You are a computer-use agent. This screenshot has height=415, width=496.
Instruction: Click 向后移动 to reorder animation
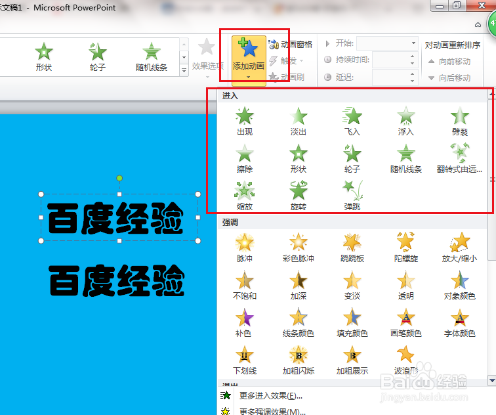449,78
